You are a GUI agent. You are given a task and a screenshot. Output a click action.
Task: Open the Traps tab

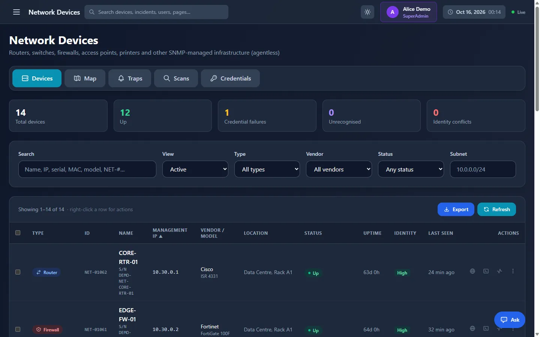click(x=130, y=78)
